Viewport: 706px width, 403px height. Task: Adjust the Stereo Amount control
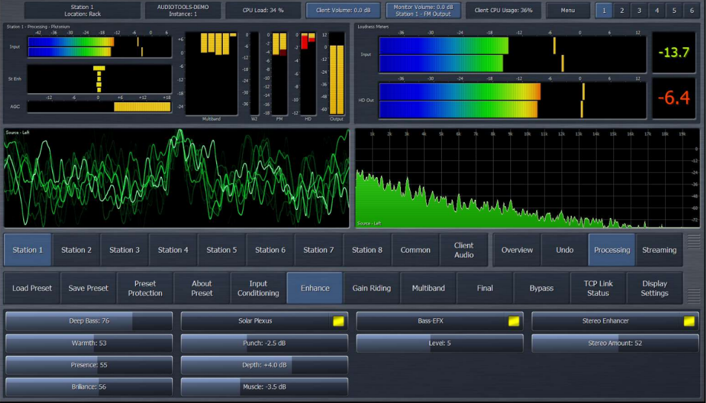(613, 343)
